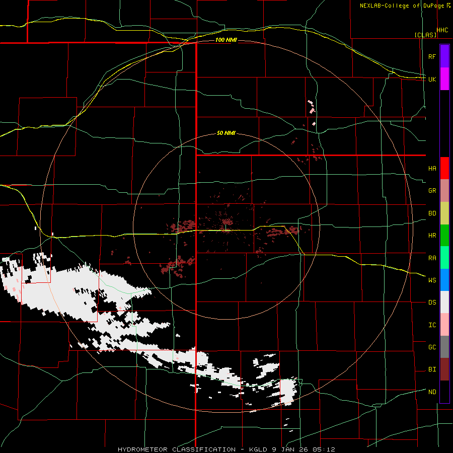
Task: Select the BD yellow legend block
Action: (x=444, y=213)
